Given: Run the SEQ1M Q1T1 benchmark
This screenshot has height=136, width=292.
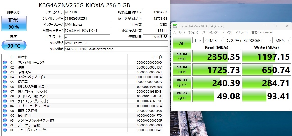Looking at the screenshot, I should (182, 70).
